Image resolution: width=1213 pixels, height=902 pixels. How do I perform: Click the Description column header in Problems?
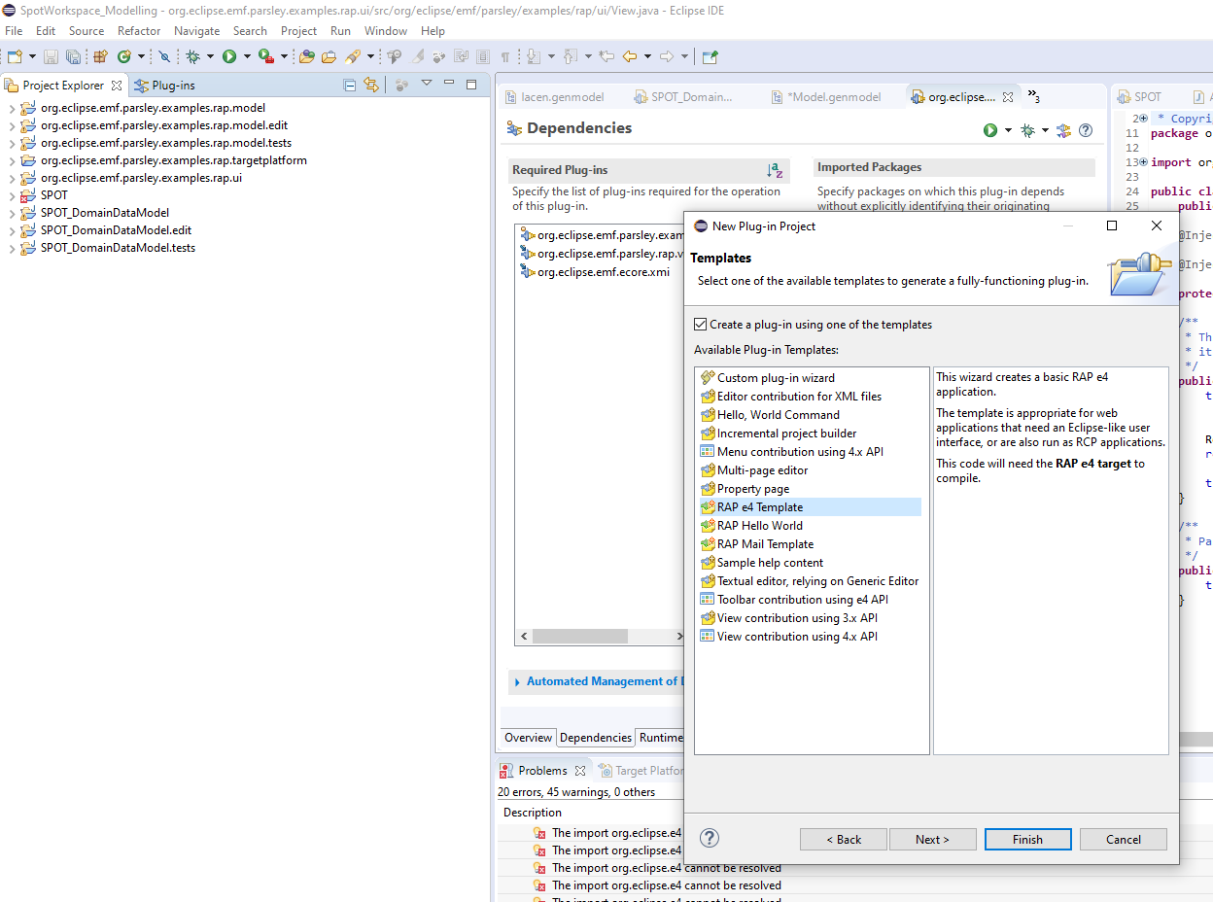click(x=533, y=813)
